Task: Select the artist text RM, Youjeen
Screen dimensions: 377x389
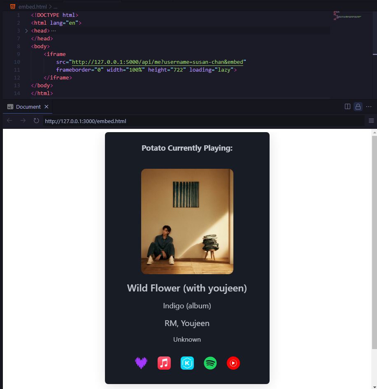Action: (187, 323)
